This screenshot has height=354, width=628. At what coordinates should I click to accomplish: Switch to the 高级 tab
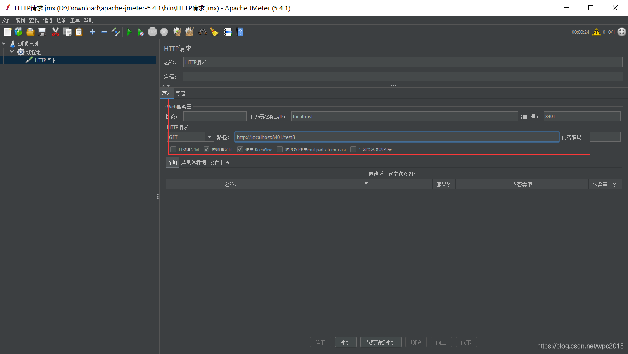tap(180, 94)
